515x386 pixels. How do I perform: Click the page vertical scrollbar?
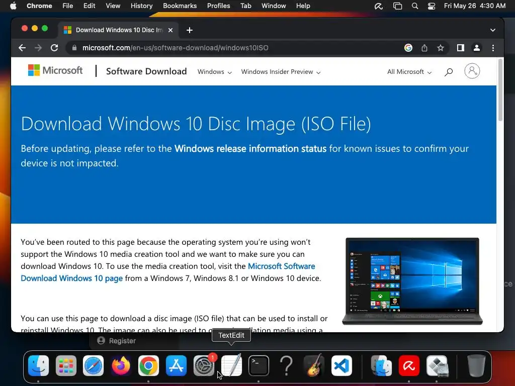pyautogui.click(x=500, y=90)
